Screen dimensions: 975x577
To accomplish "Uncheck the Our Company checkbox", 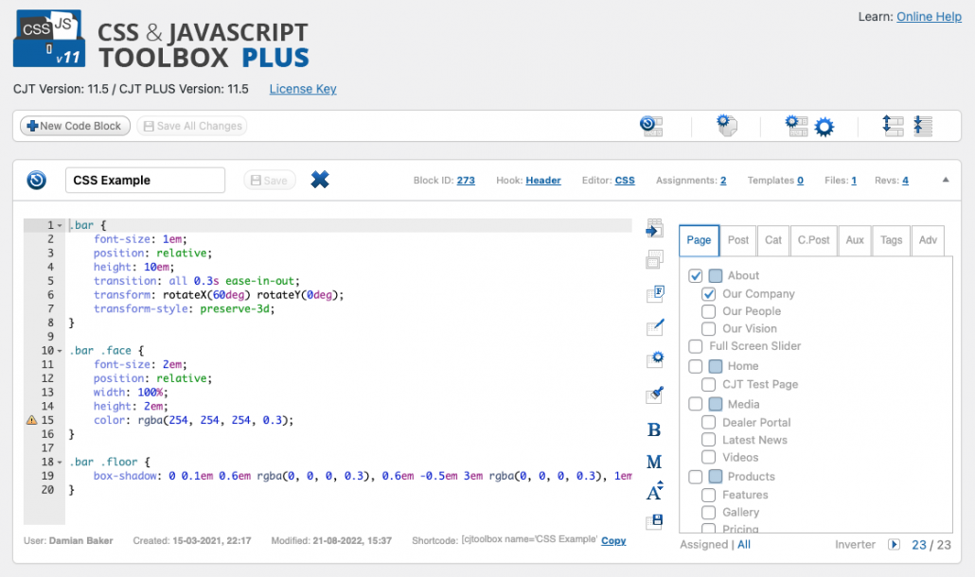I will click(708, 294).
